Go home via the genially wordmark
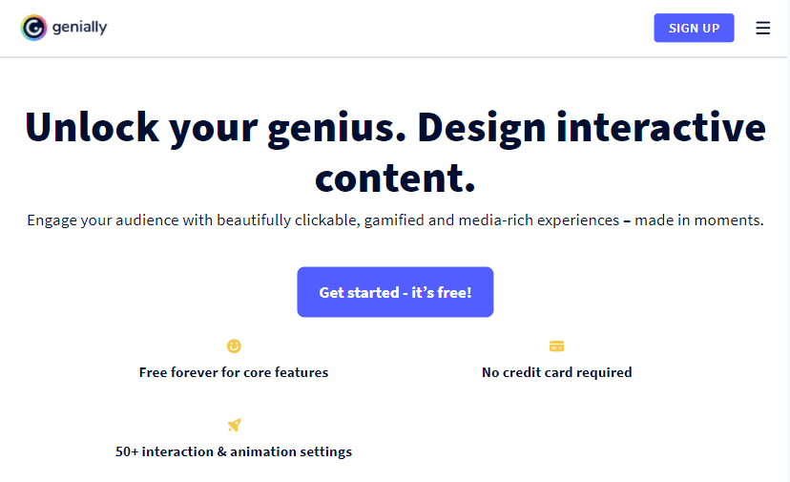 [80, 28]
